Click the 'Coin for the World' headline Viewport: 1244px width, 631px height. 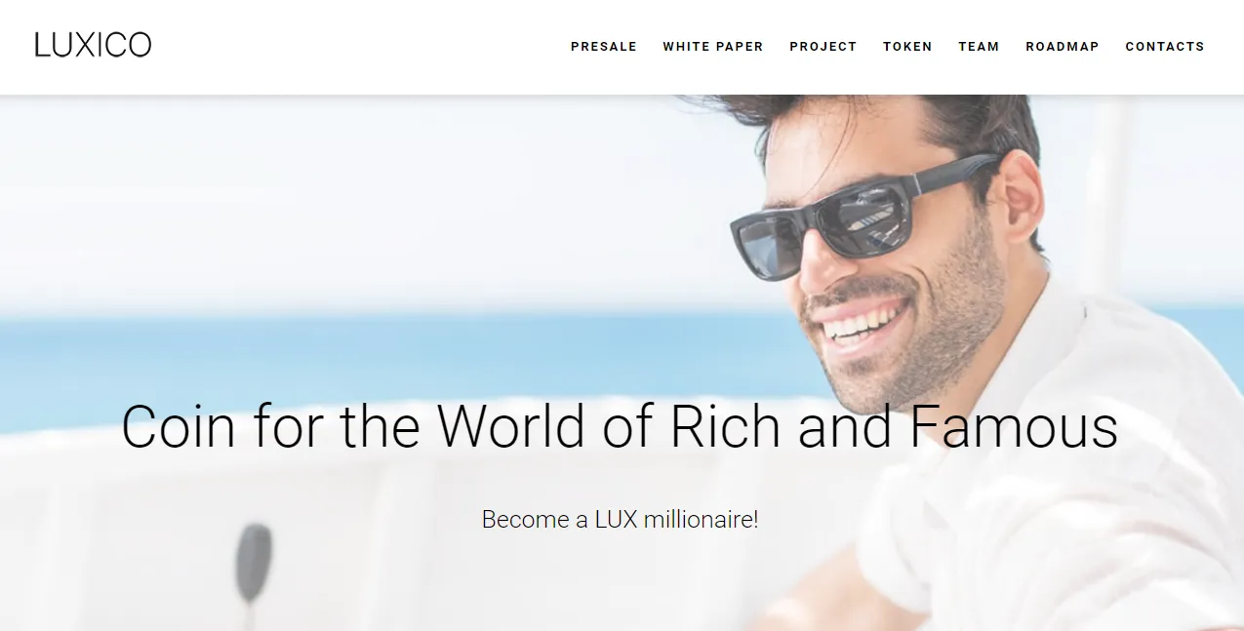(620, 426)
